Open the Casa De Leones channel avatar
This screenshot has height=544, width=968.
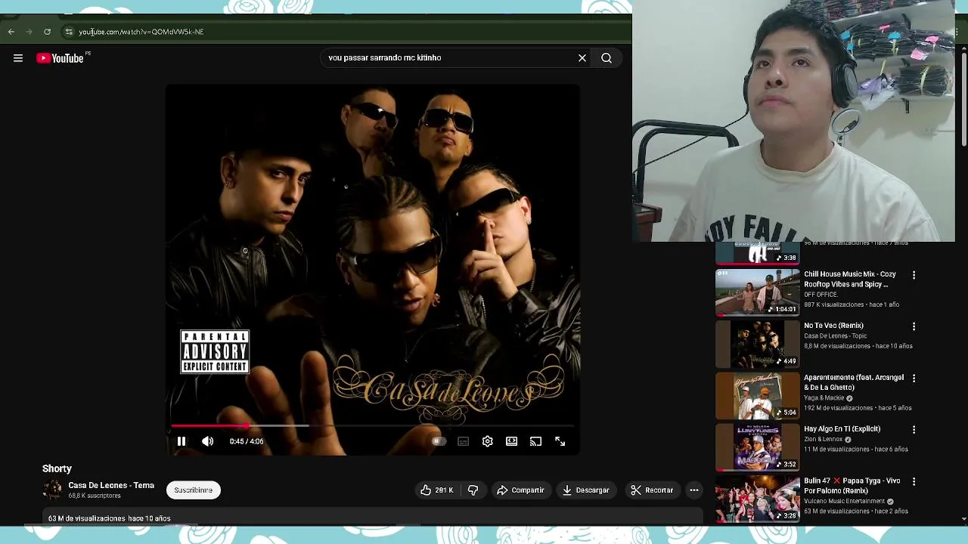(x=53, y=490)
